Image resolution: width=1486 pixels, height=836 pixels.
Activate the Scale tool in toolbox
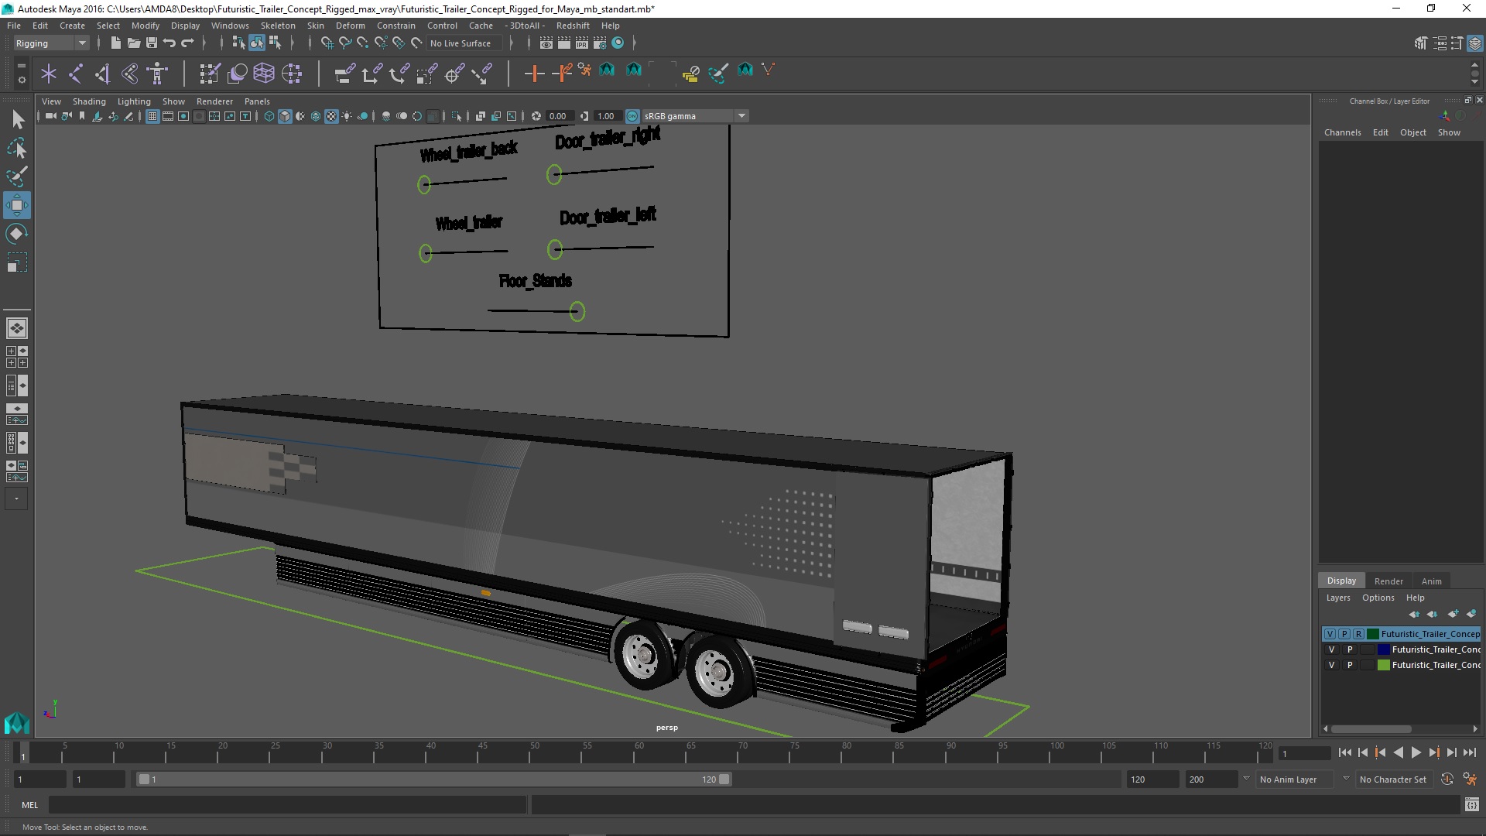[17, 262]
